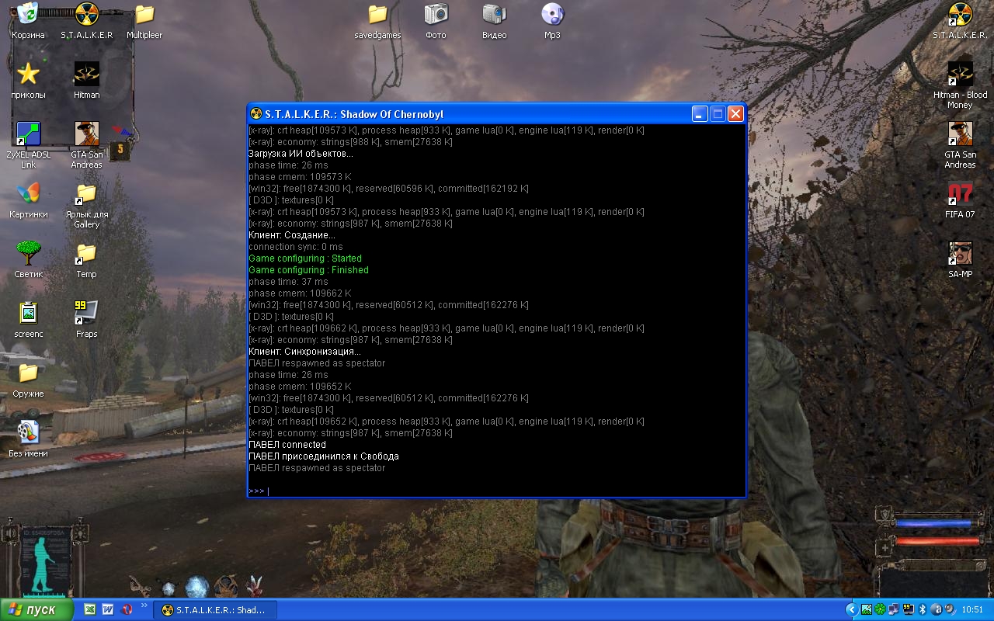This screenshot has width=994, height=621.
Task: Open the Видео camcorder icon
Action: tap(494, 21)
